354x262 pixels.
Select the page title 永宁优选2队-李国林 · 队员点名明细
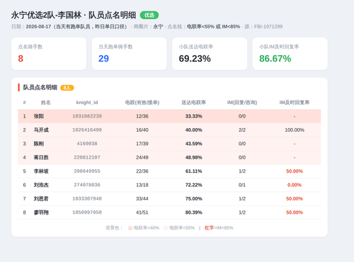tap(74, 15)
